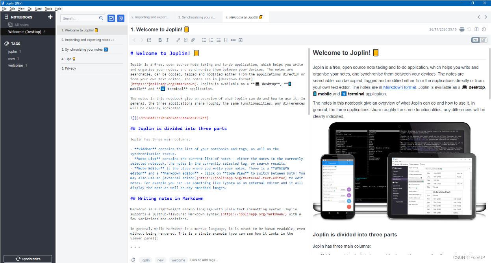Apply bold formatting
Viewport: 491px width, 263px height.
pyautogui.click(x=160, y=40)
